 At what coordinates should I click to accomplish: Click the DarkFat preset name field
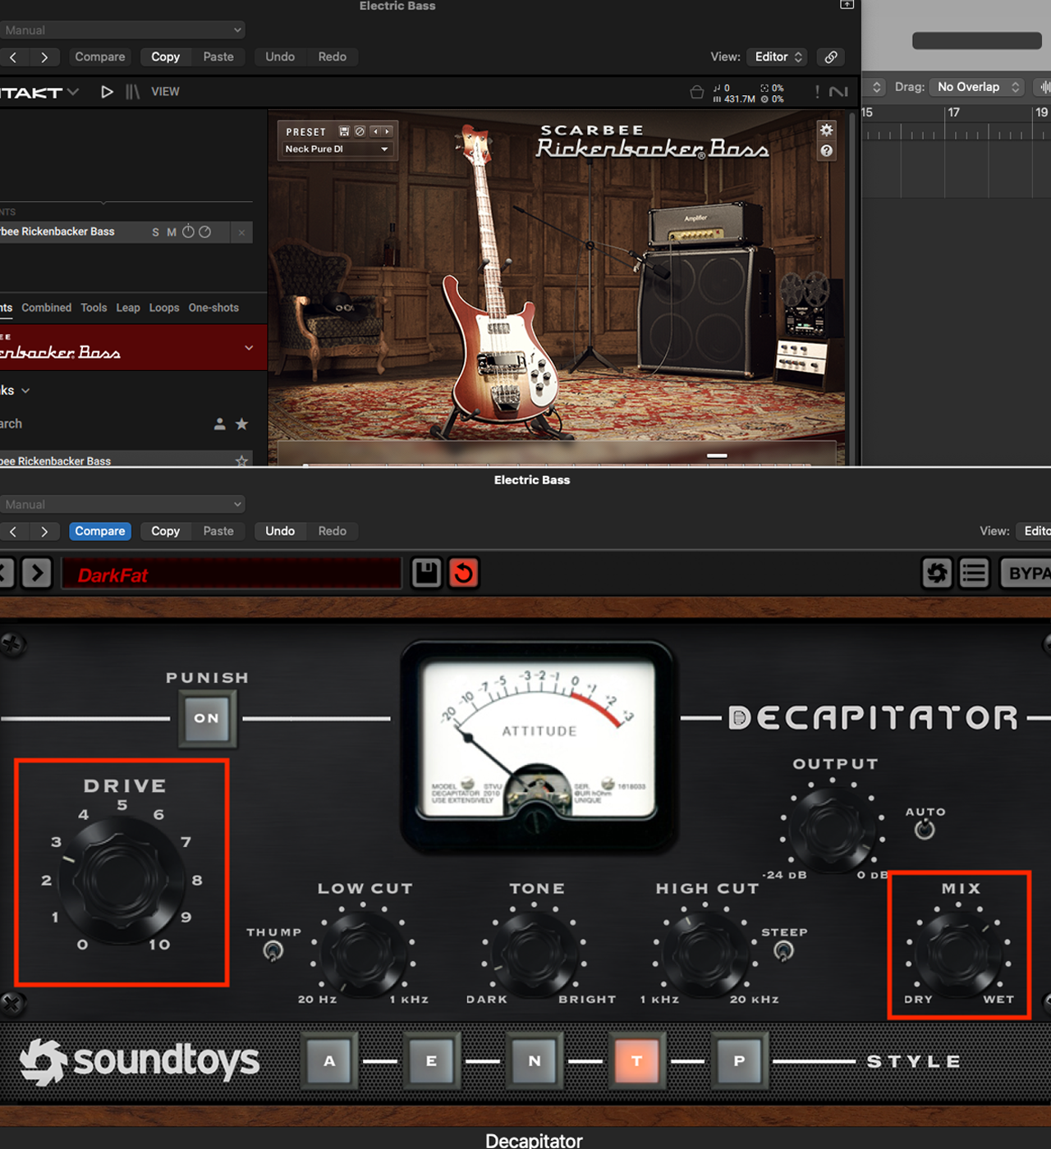232,575
